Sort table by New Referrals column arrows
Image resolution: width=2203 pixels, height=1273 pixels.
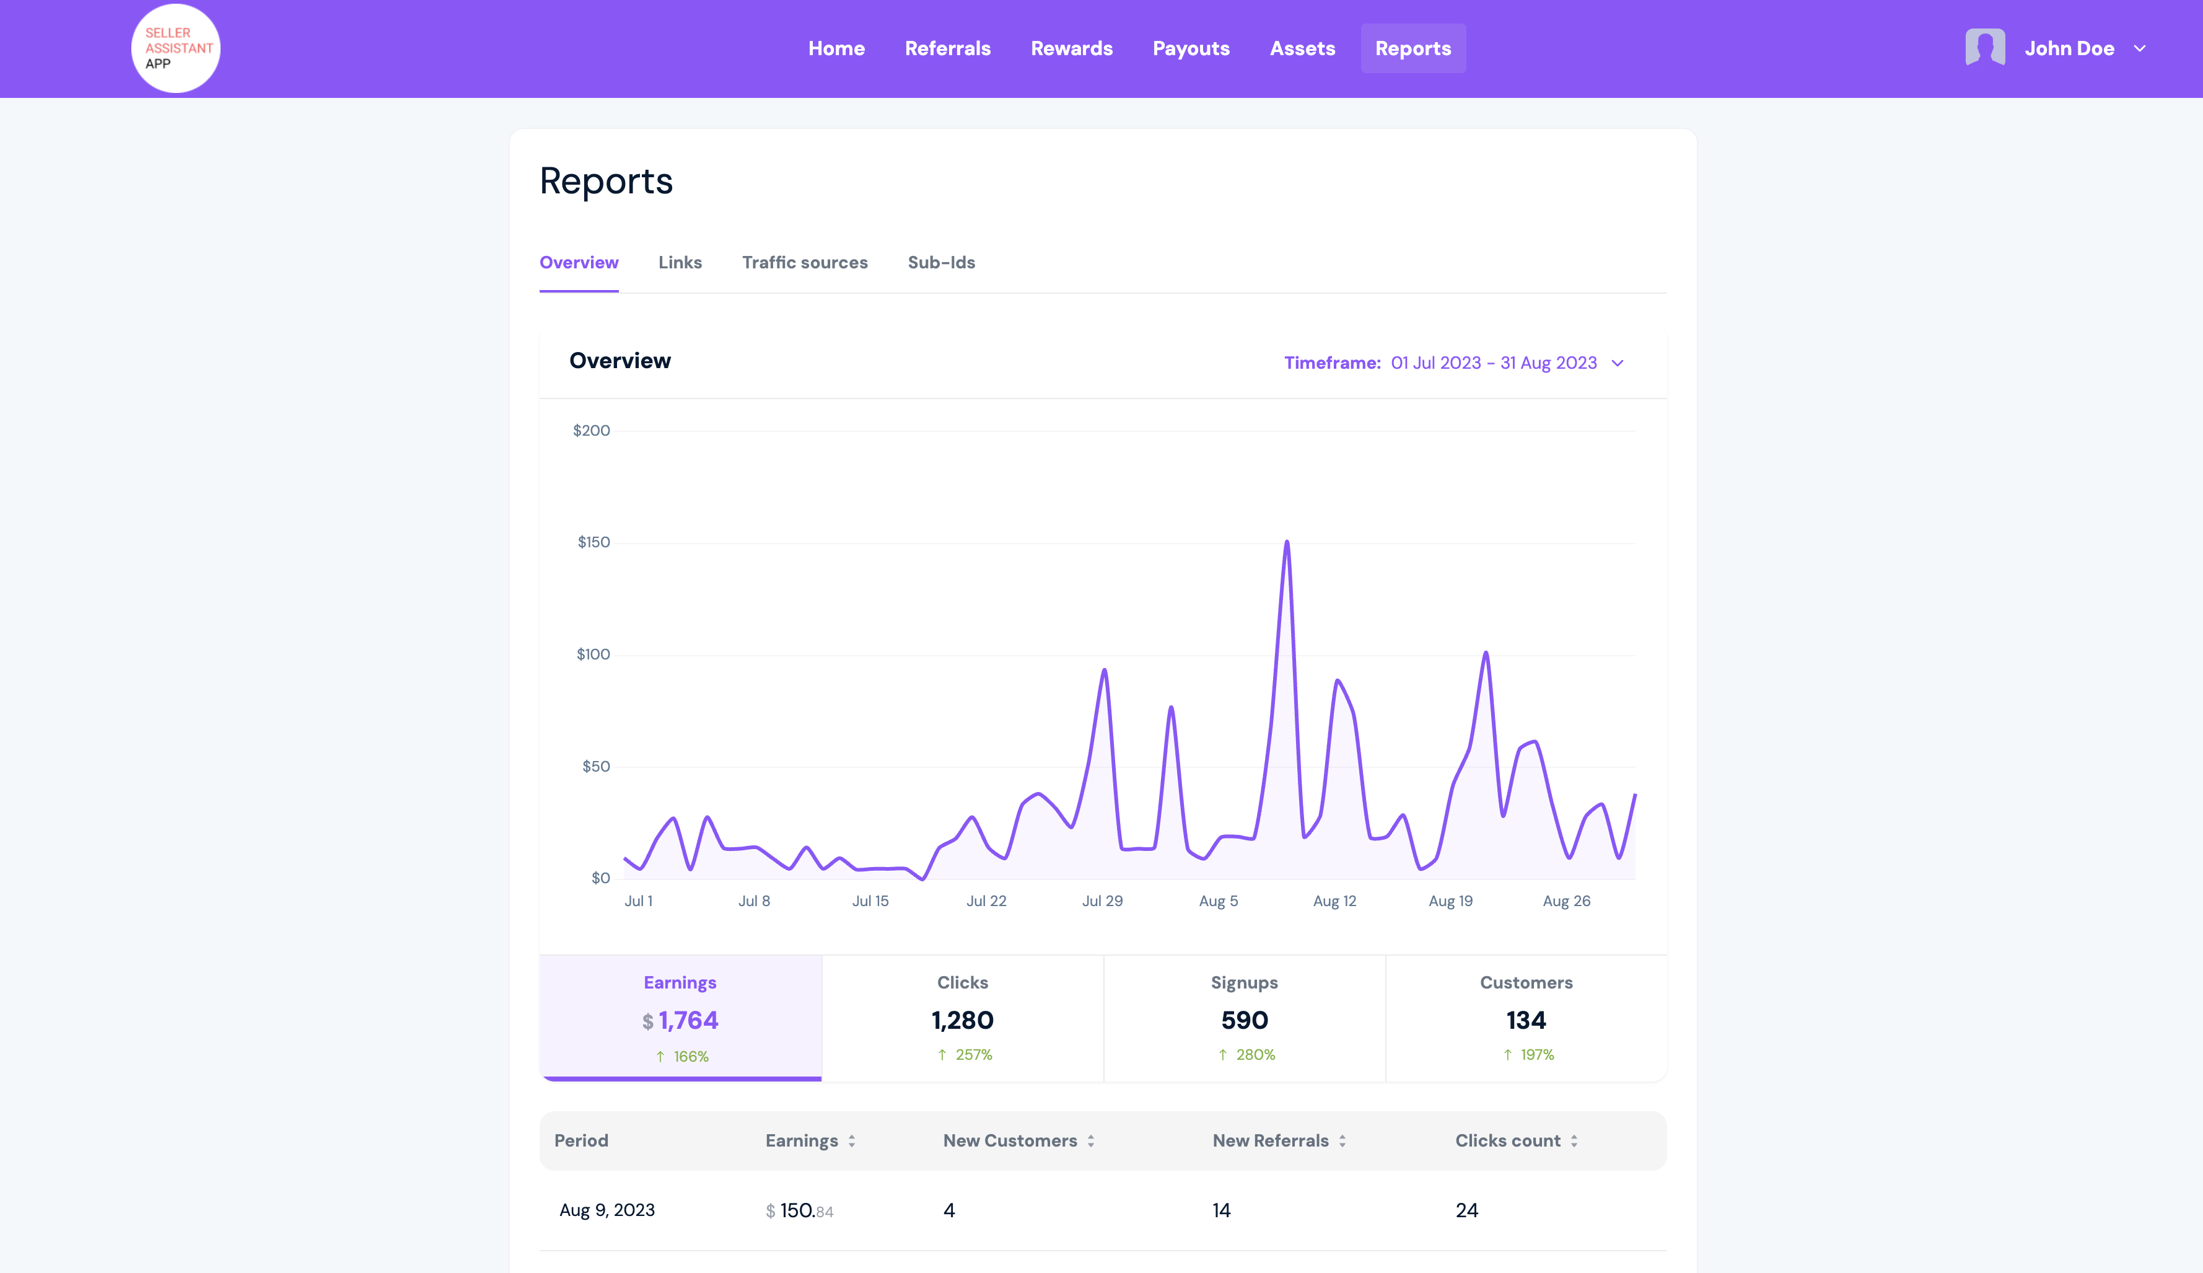[1344, 1140]
